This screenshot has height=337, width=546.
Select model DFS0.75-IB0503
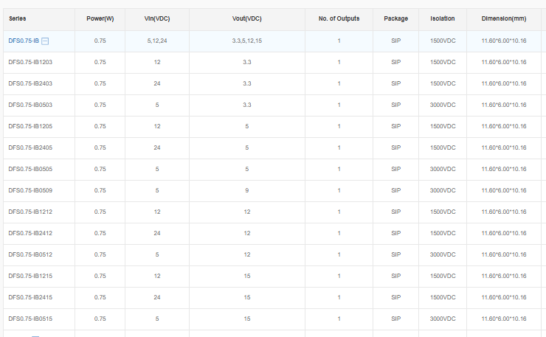[x=30, y=105]
